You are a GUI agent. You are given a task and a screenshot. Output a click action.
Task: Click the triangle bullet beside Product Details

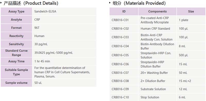[x=1, y=2]
